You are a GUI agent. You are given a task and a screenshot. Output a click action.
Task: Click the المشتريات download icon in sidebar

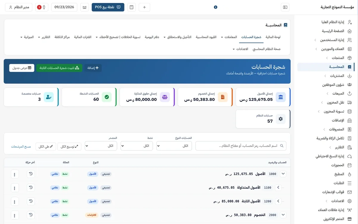(x=350, y=76)
